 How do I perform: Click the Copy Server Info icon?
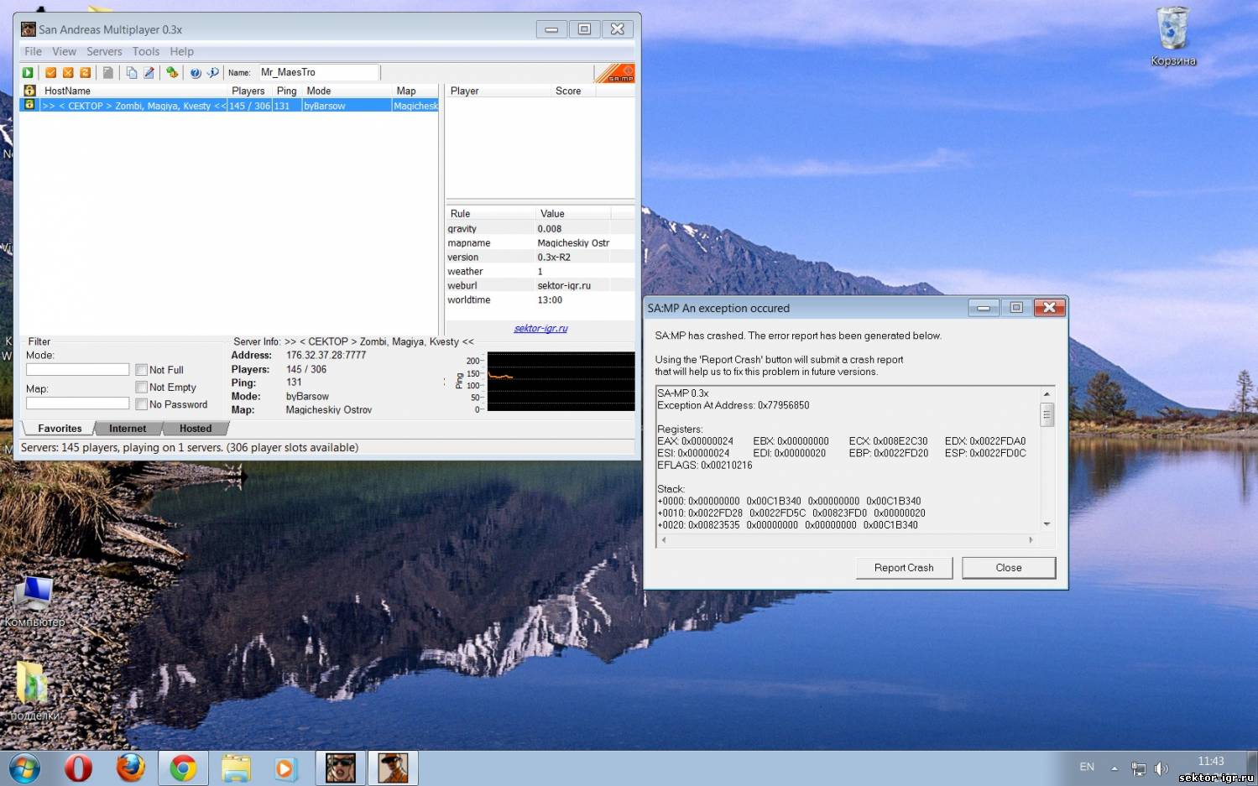pos(132,73)
